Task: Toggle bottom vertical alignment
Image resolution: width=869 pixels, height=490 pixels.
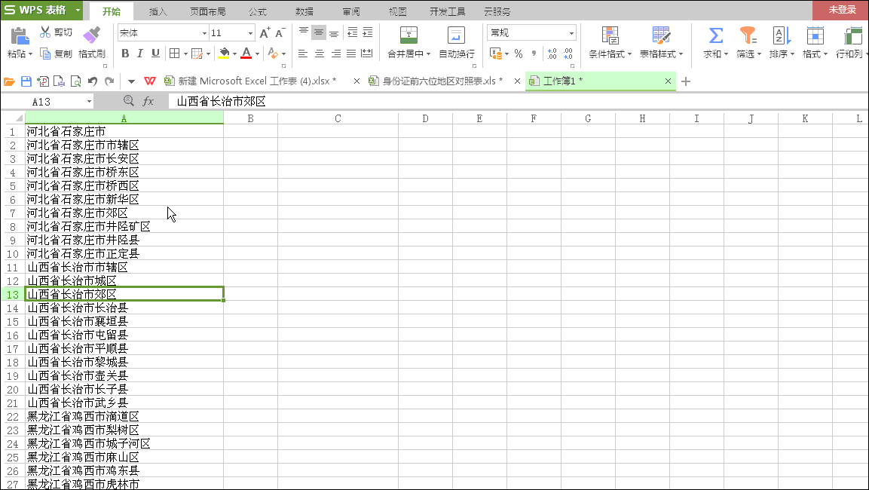Action: [334, 32]
